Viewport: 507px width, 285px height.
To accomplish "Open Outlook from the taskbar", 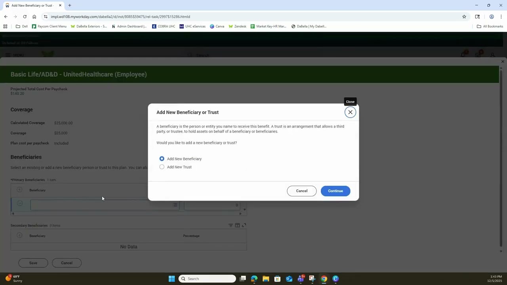I will 289,279.
